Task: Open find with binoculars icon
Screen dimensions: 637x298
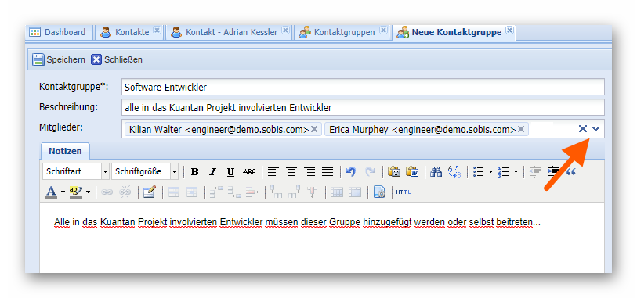Action: point(436,172)
